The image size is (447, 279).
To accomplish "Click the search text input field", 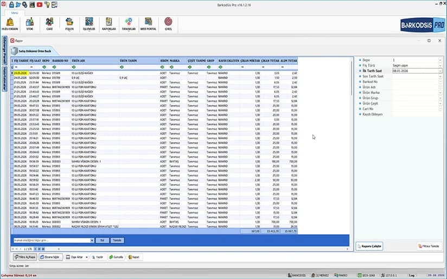I will click(x=52, y=241).
